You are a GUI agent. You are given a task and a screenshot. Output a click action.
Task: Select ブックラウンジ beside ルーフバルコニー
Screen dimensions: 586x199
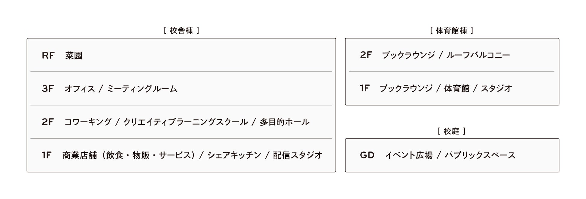coord(408,55)
